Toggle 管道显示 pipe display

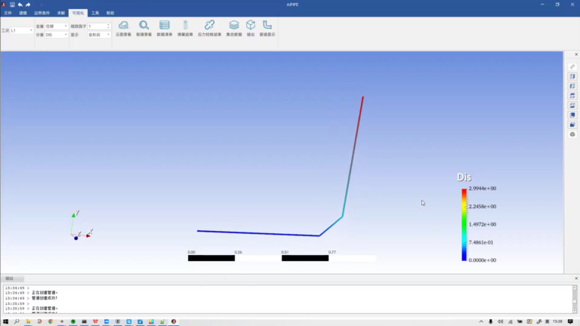267,28
